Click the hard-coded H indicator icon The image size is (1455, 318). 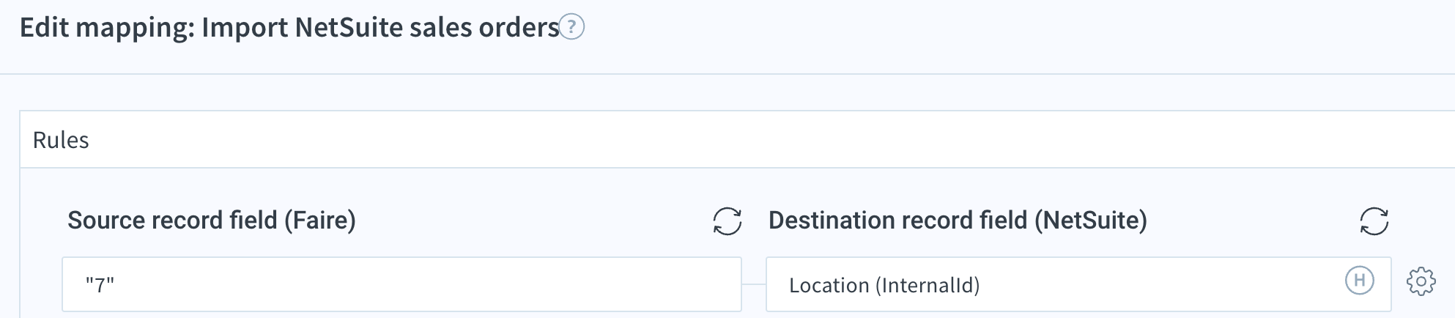click(x=1359, y=280)
